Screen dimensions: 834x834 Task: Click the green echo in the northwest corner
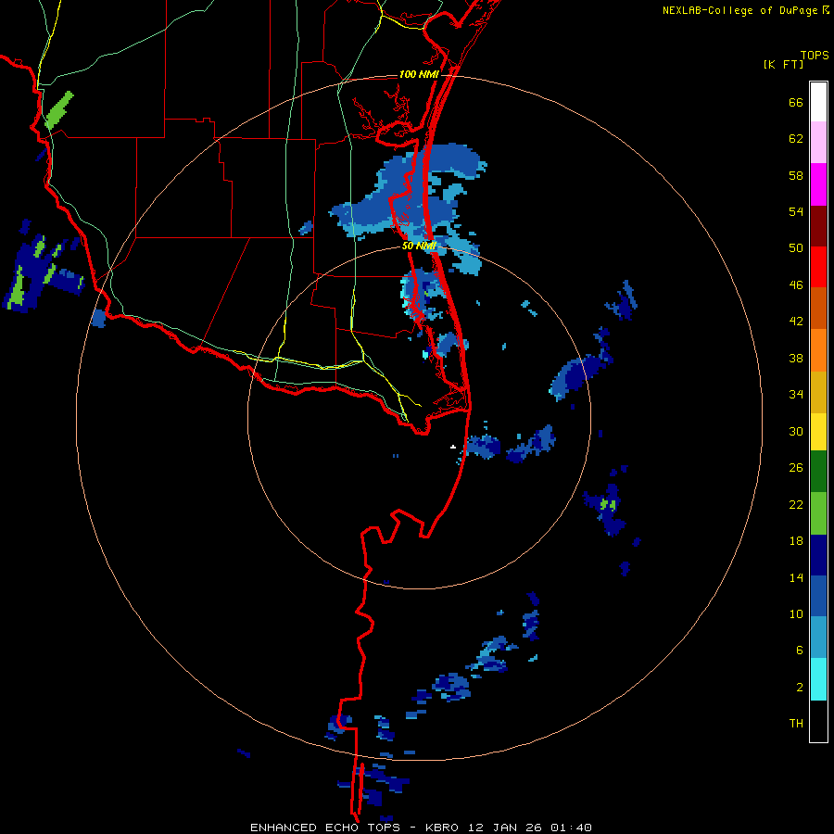(x=58, y=110)
